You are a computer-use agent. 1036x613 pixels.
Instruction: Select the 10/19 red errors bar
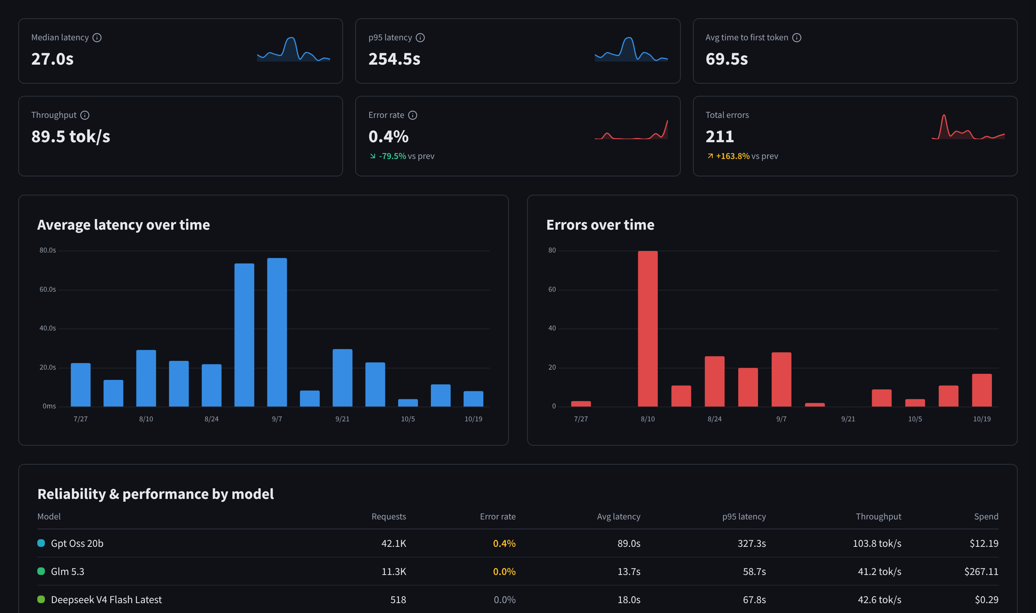point(982,390)
